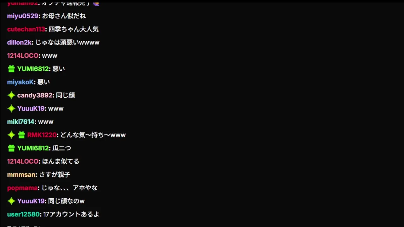This screenshot has width=404, height=227.
Task: Click the gift badge next to RMK1220
Action: pos(21,135)
